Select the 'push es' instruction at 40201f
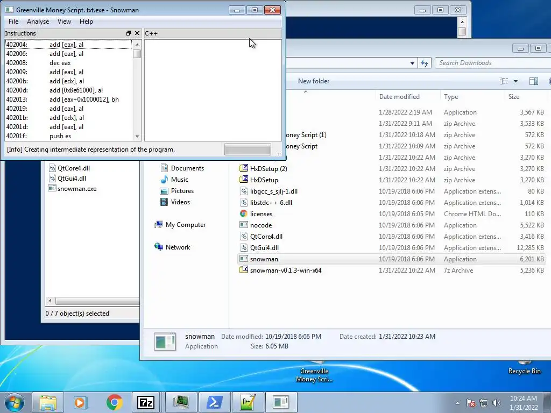This screenshot has width=551, height=413. (68, 136)
